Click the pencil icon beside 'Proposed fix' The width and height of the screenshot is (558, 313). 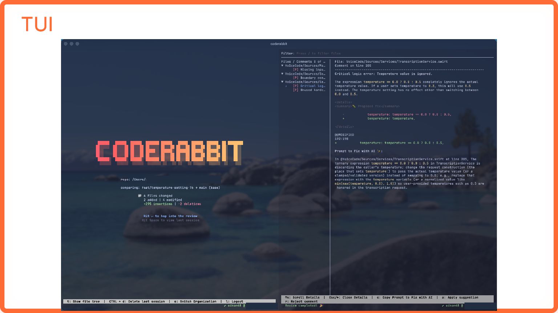click(x=354, y=106)
